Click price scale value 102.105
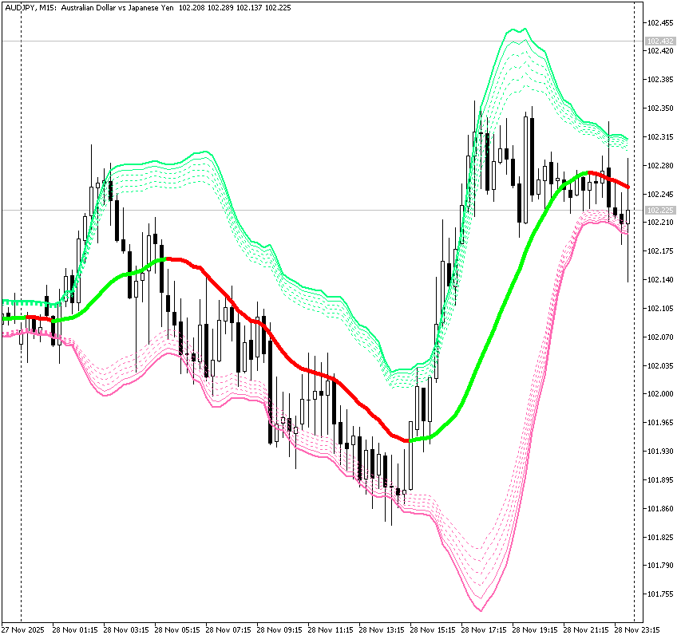The width and height of the screenshot is (685, 639). tap(660, 309)
